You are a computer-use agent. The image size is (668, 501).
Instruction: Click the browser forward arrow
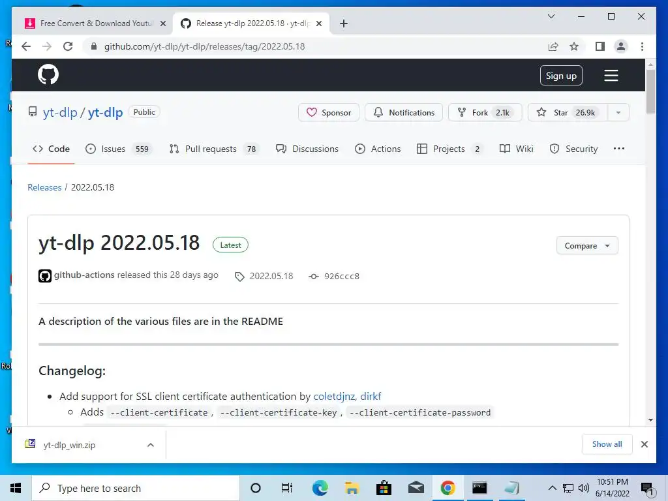[47, 46]
